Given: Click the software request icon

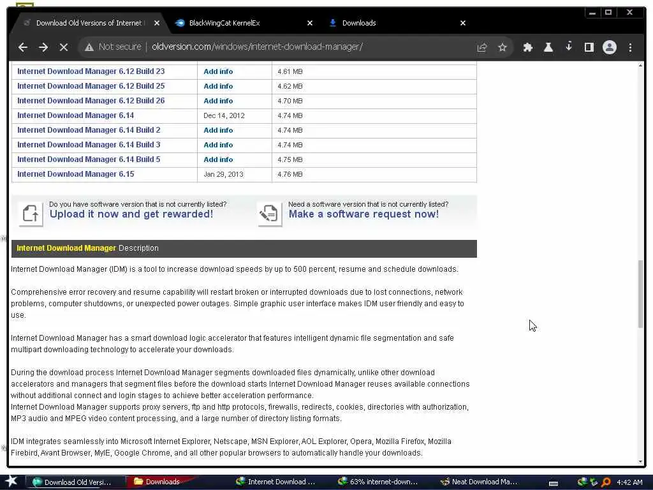Looking at the screenshot, I should [270, 214].
